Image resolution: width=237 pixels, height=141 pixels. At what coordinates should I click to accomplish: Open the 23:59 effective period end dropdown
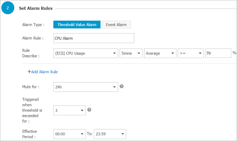pos(110,134)
